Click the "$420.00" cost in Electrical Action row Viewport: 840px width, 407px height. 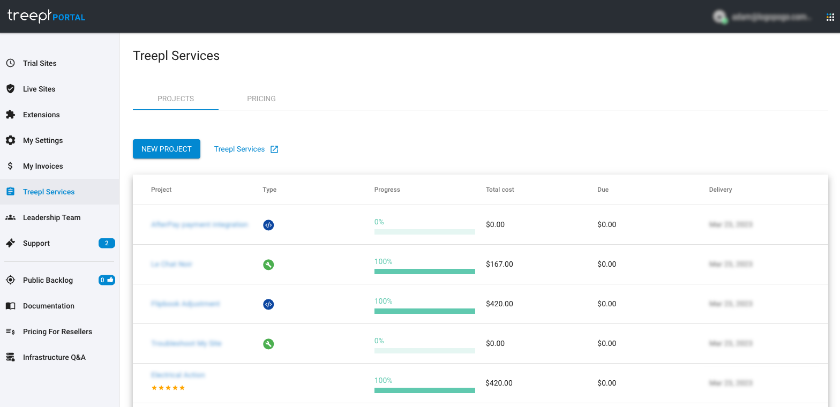pos(499,383)
